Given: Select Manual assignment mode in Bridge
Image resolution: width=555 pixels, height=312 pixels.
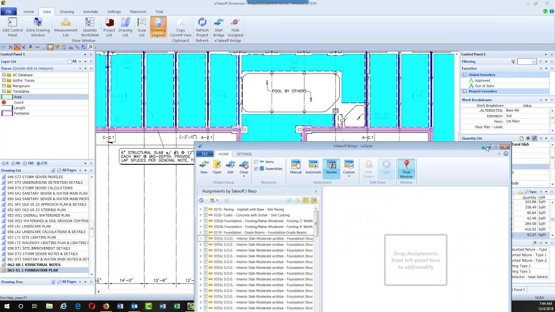Looking at the screenshot, I should click(296, 167).
